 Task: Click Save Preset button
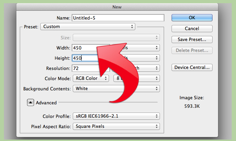[x=192, y=39]
